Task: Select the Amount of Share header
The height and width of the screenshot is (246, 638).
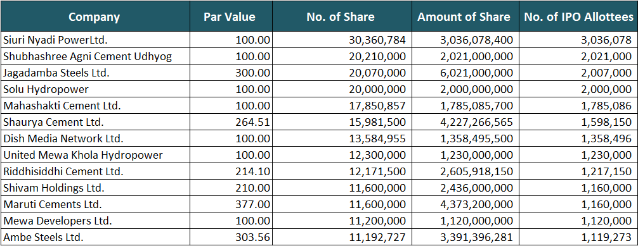Action: [464, 16]
